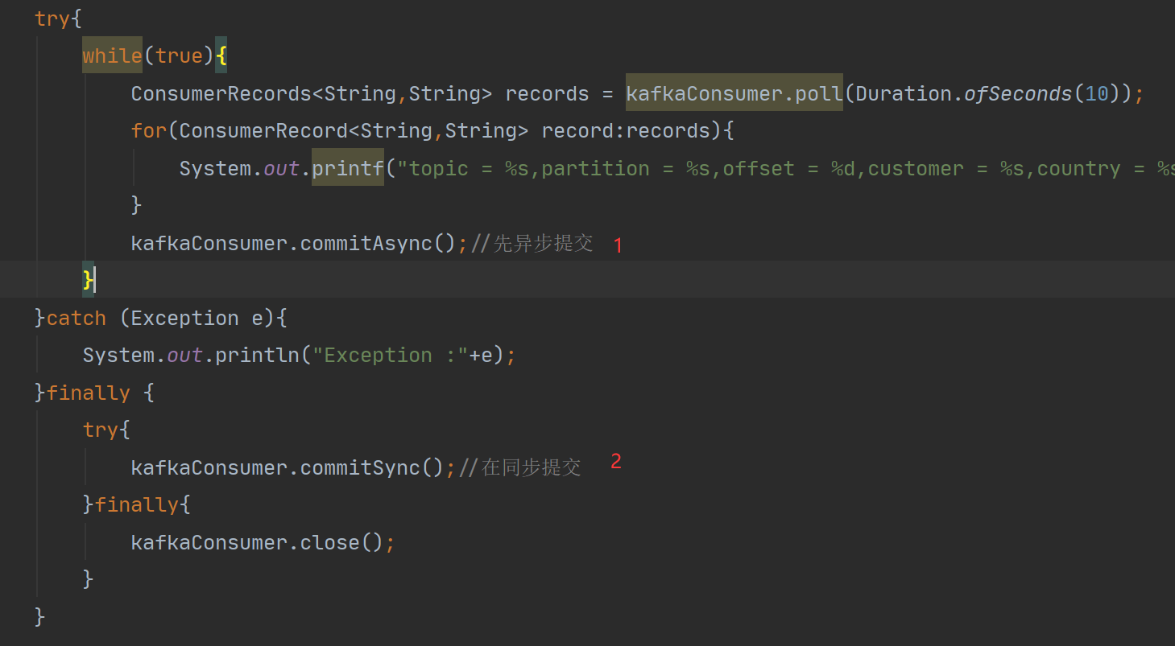Click "out" in the System.out.printf line
The height and width of the screenshot is (646, 1175).
pos(282,168)
